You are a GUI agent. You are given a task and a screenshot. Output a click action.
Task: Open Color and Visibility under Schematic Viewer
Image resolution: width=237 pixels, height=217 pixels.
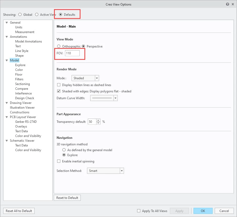(x=28, y=150)
